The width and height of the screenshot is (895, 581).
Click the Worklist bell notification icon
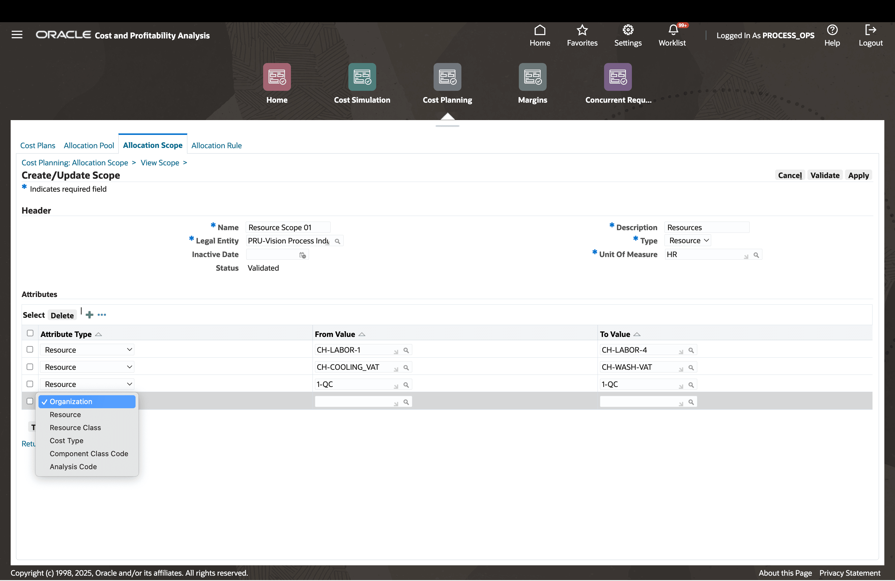click(x=673, y=30)
